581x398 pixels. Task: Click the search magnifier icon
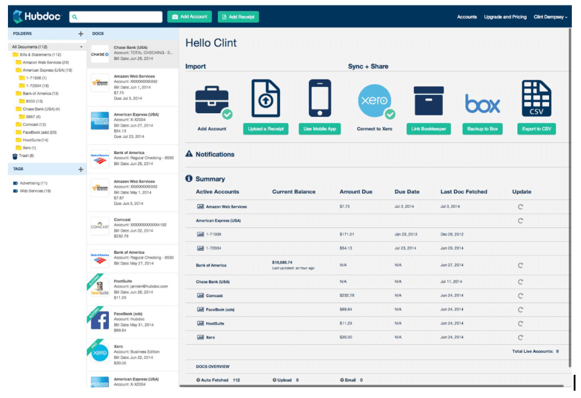click(x=75, y=17)
